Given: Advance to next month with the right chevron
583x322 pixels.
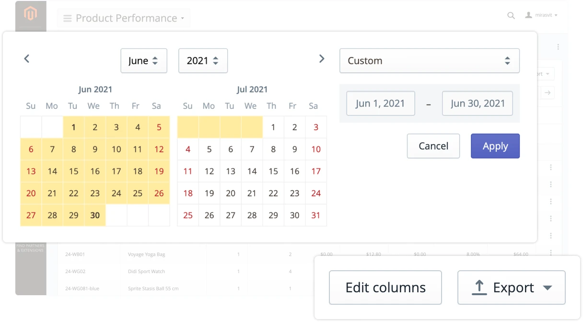Looking at the screenshot, I should coord(322,58).
